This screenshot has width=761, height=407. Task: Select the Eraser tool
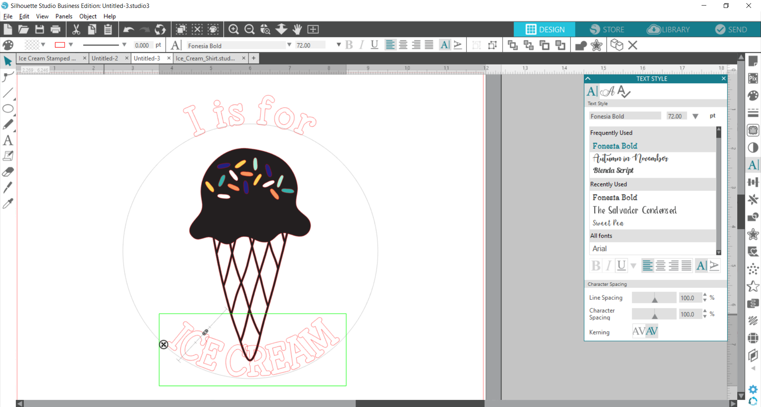coord(8,172)
